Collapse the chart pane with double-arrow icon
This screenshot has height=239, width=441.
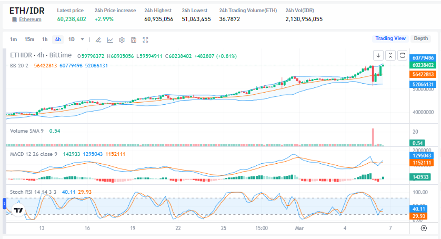(x=390, y=55)
